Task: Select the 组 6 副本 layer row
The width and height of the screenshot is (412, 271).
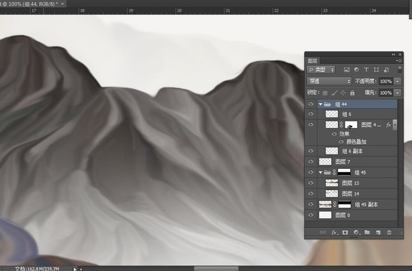Action: coord(357,151)
